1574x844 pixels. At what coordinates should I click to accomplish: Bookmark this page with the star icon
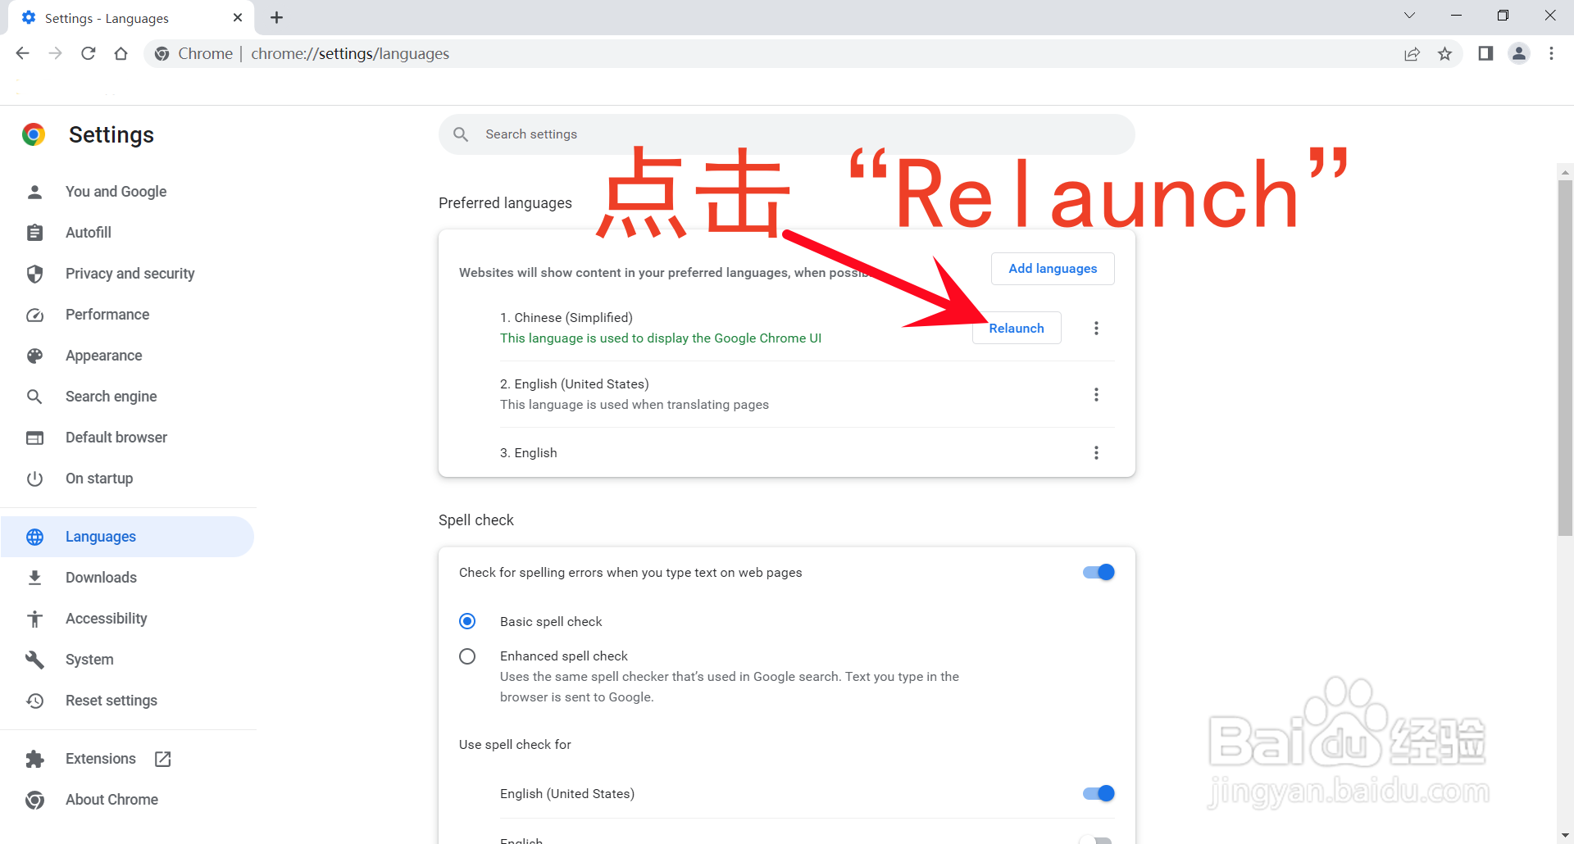click(x=1444, y=53)
